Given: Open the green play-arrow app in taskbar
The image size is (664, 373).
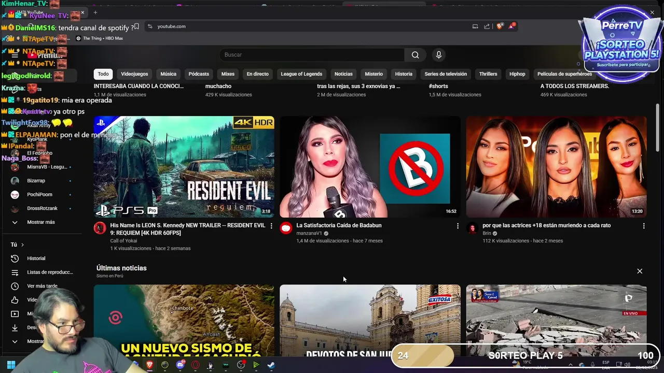Looking at the screenshot, I should [256, 365].
